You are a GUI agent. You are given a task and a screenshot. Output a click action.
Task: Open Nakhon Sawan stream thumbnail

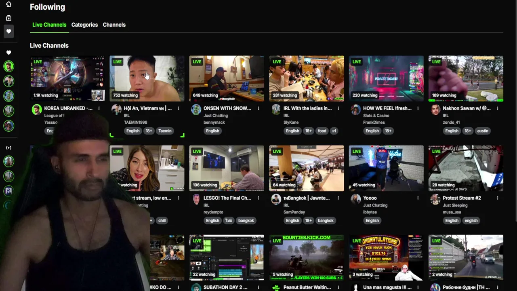point(466,78)
